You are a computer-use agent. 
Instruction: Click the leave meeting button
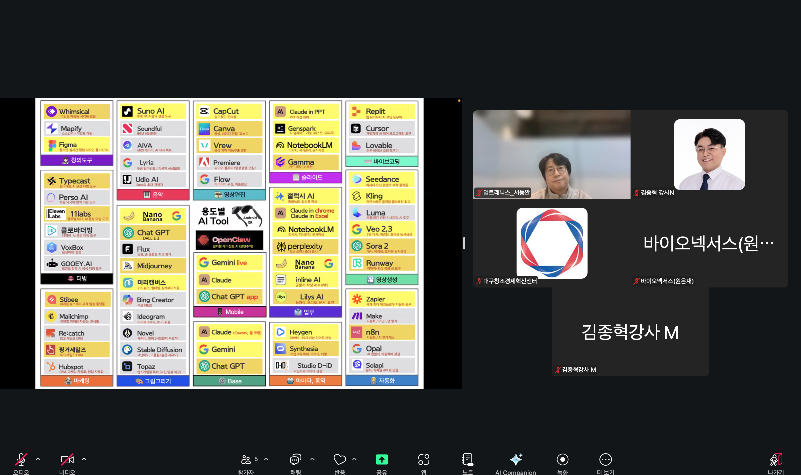coord(776,460)
